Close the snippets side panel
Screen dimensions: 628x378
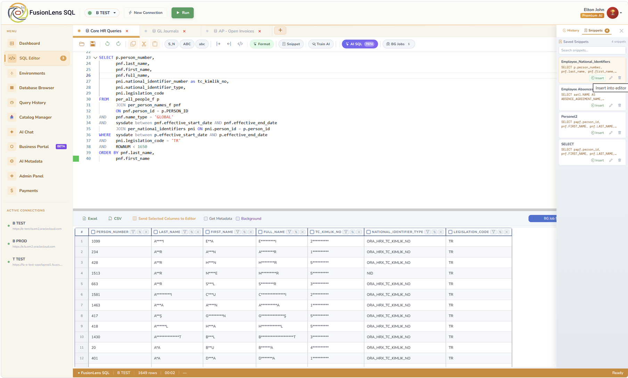(621, 31)
